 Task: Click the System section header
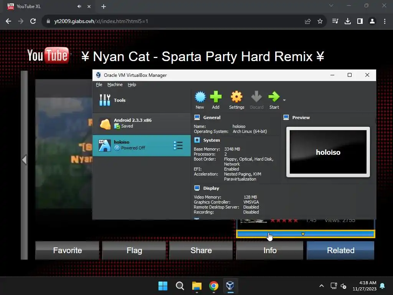[x=211, y=140]
